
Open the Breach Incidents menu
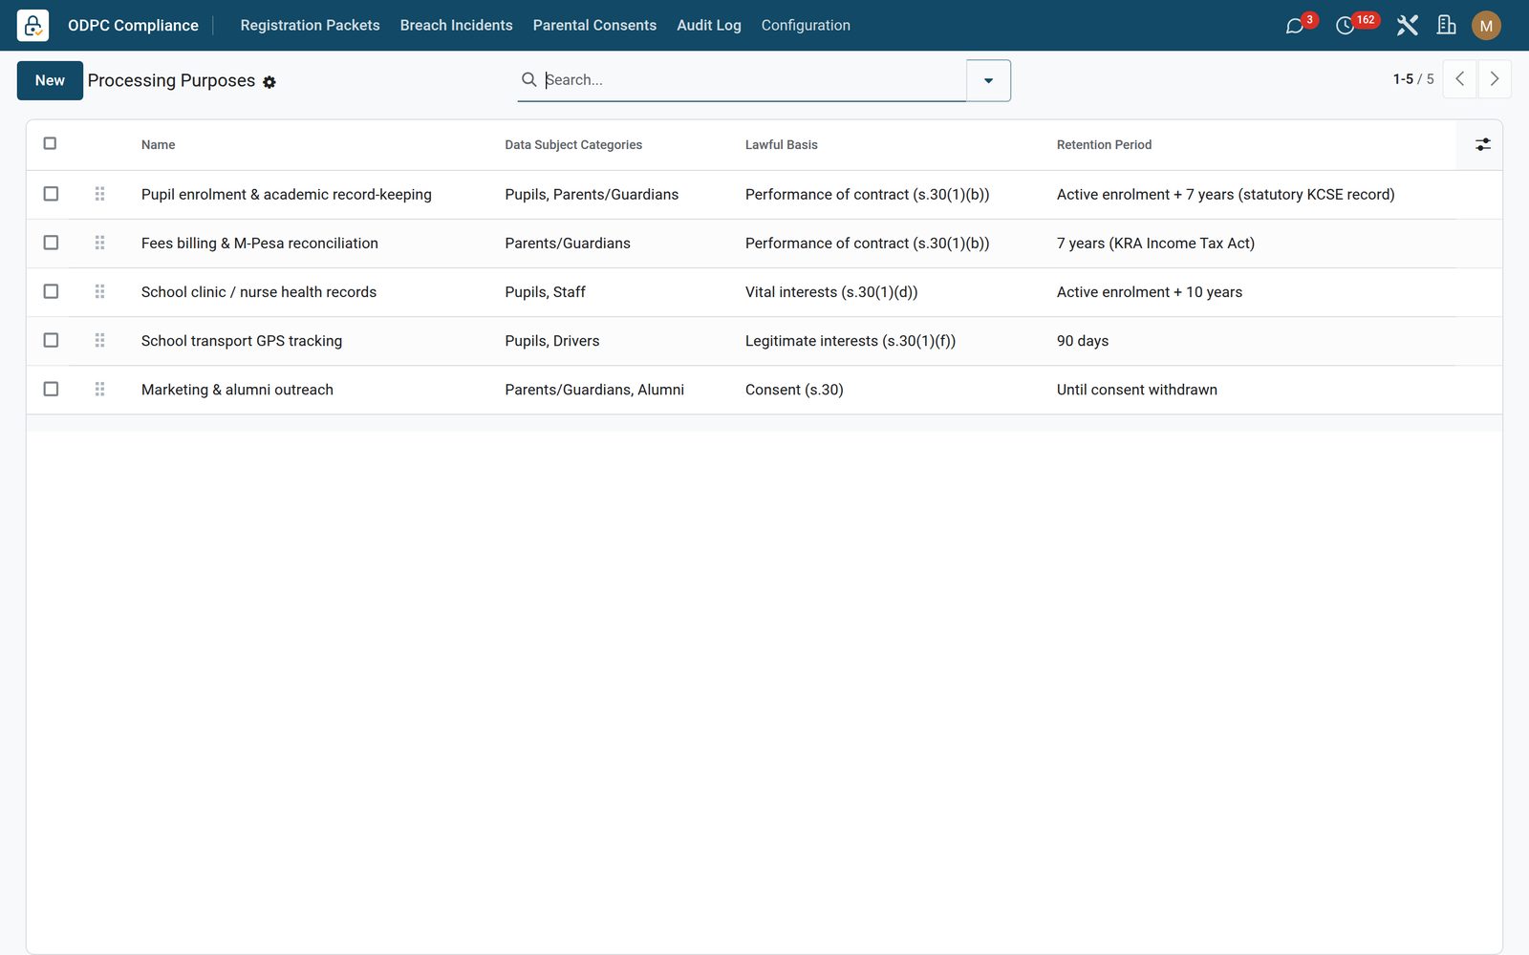(456, 26)
